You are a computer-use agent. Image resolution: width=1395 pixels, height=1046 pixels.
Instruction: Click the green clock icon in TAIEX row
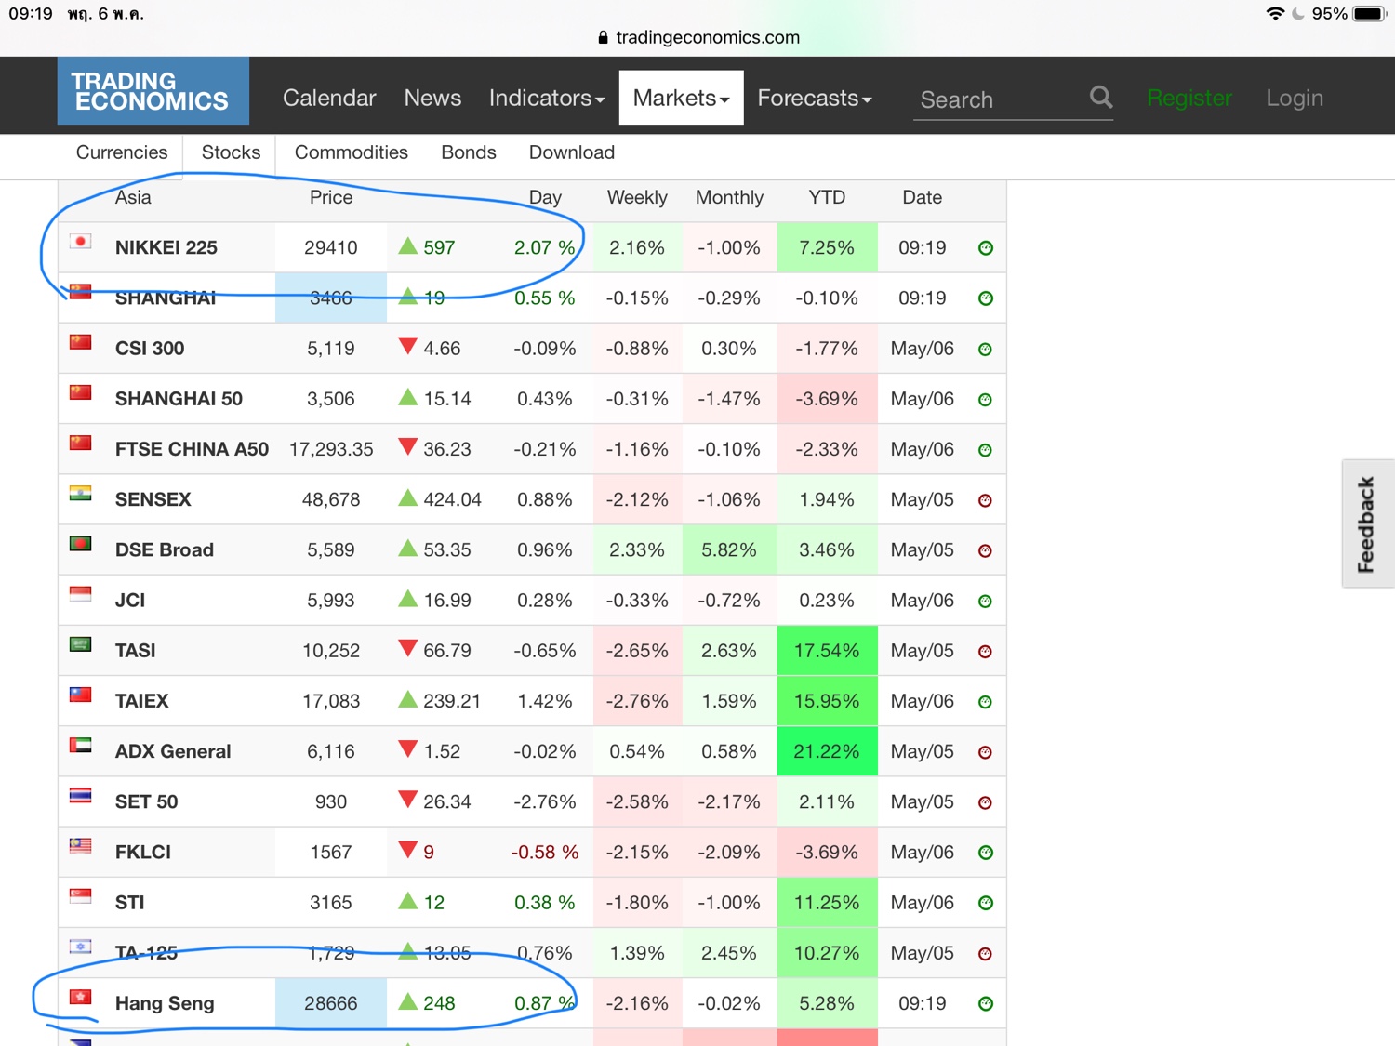coord(986,702)
